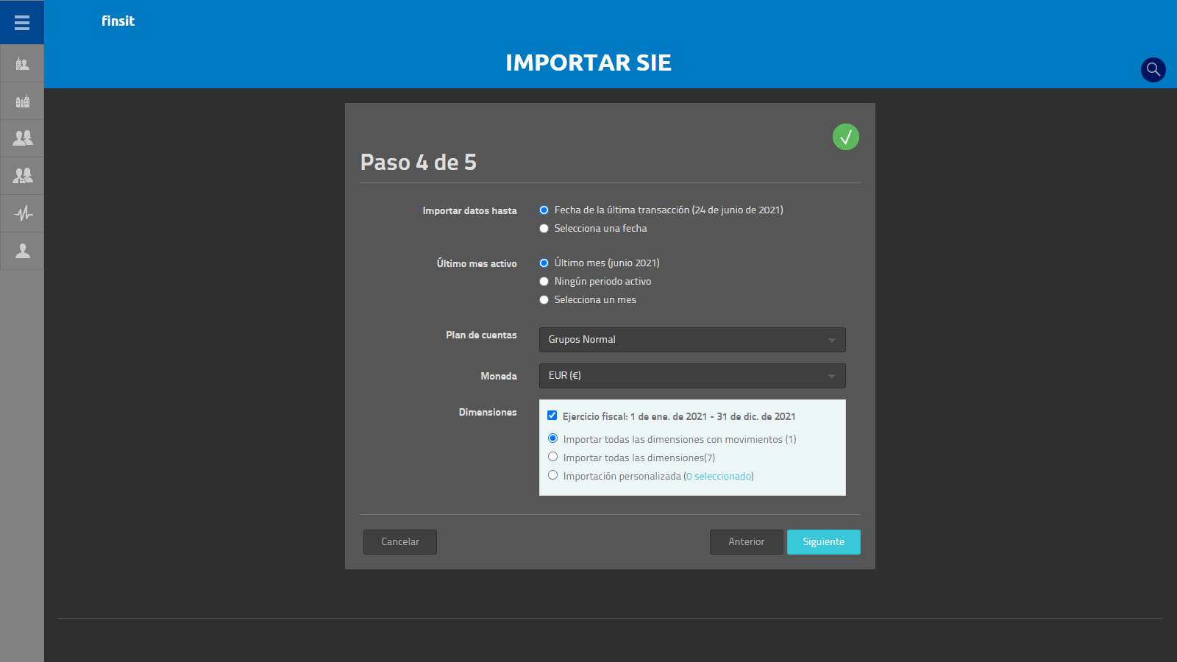Open the '0 seleccionado' link
The width and height of the screenshot is (1177, 662).
(719, 477)
